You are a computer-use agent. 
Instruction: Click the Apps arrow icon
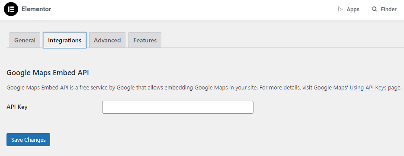(340, 10)
